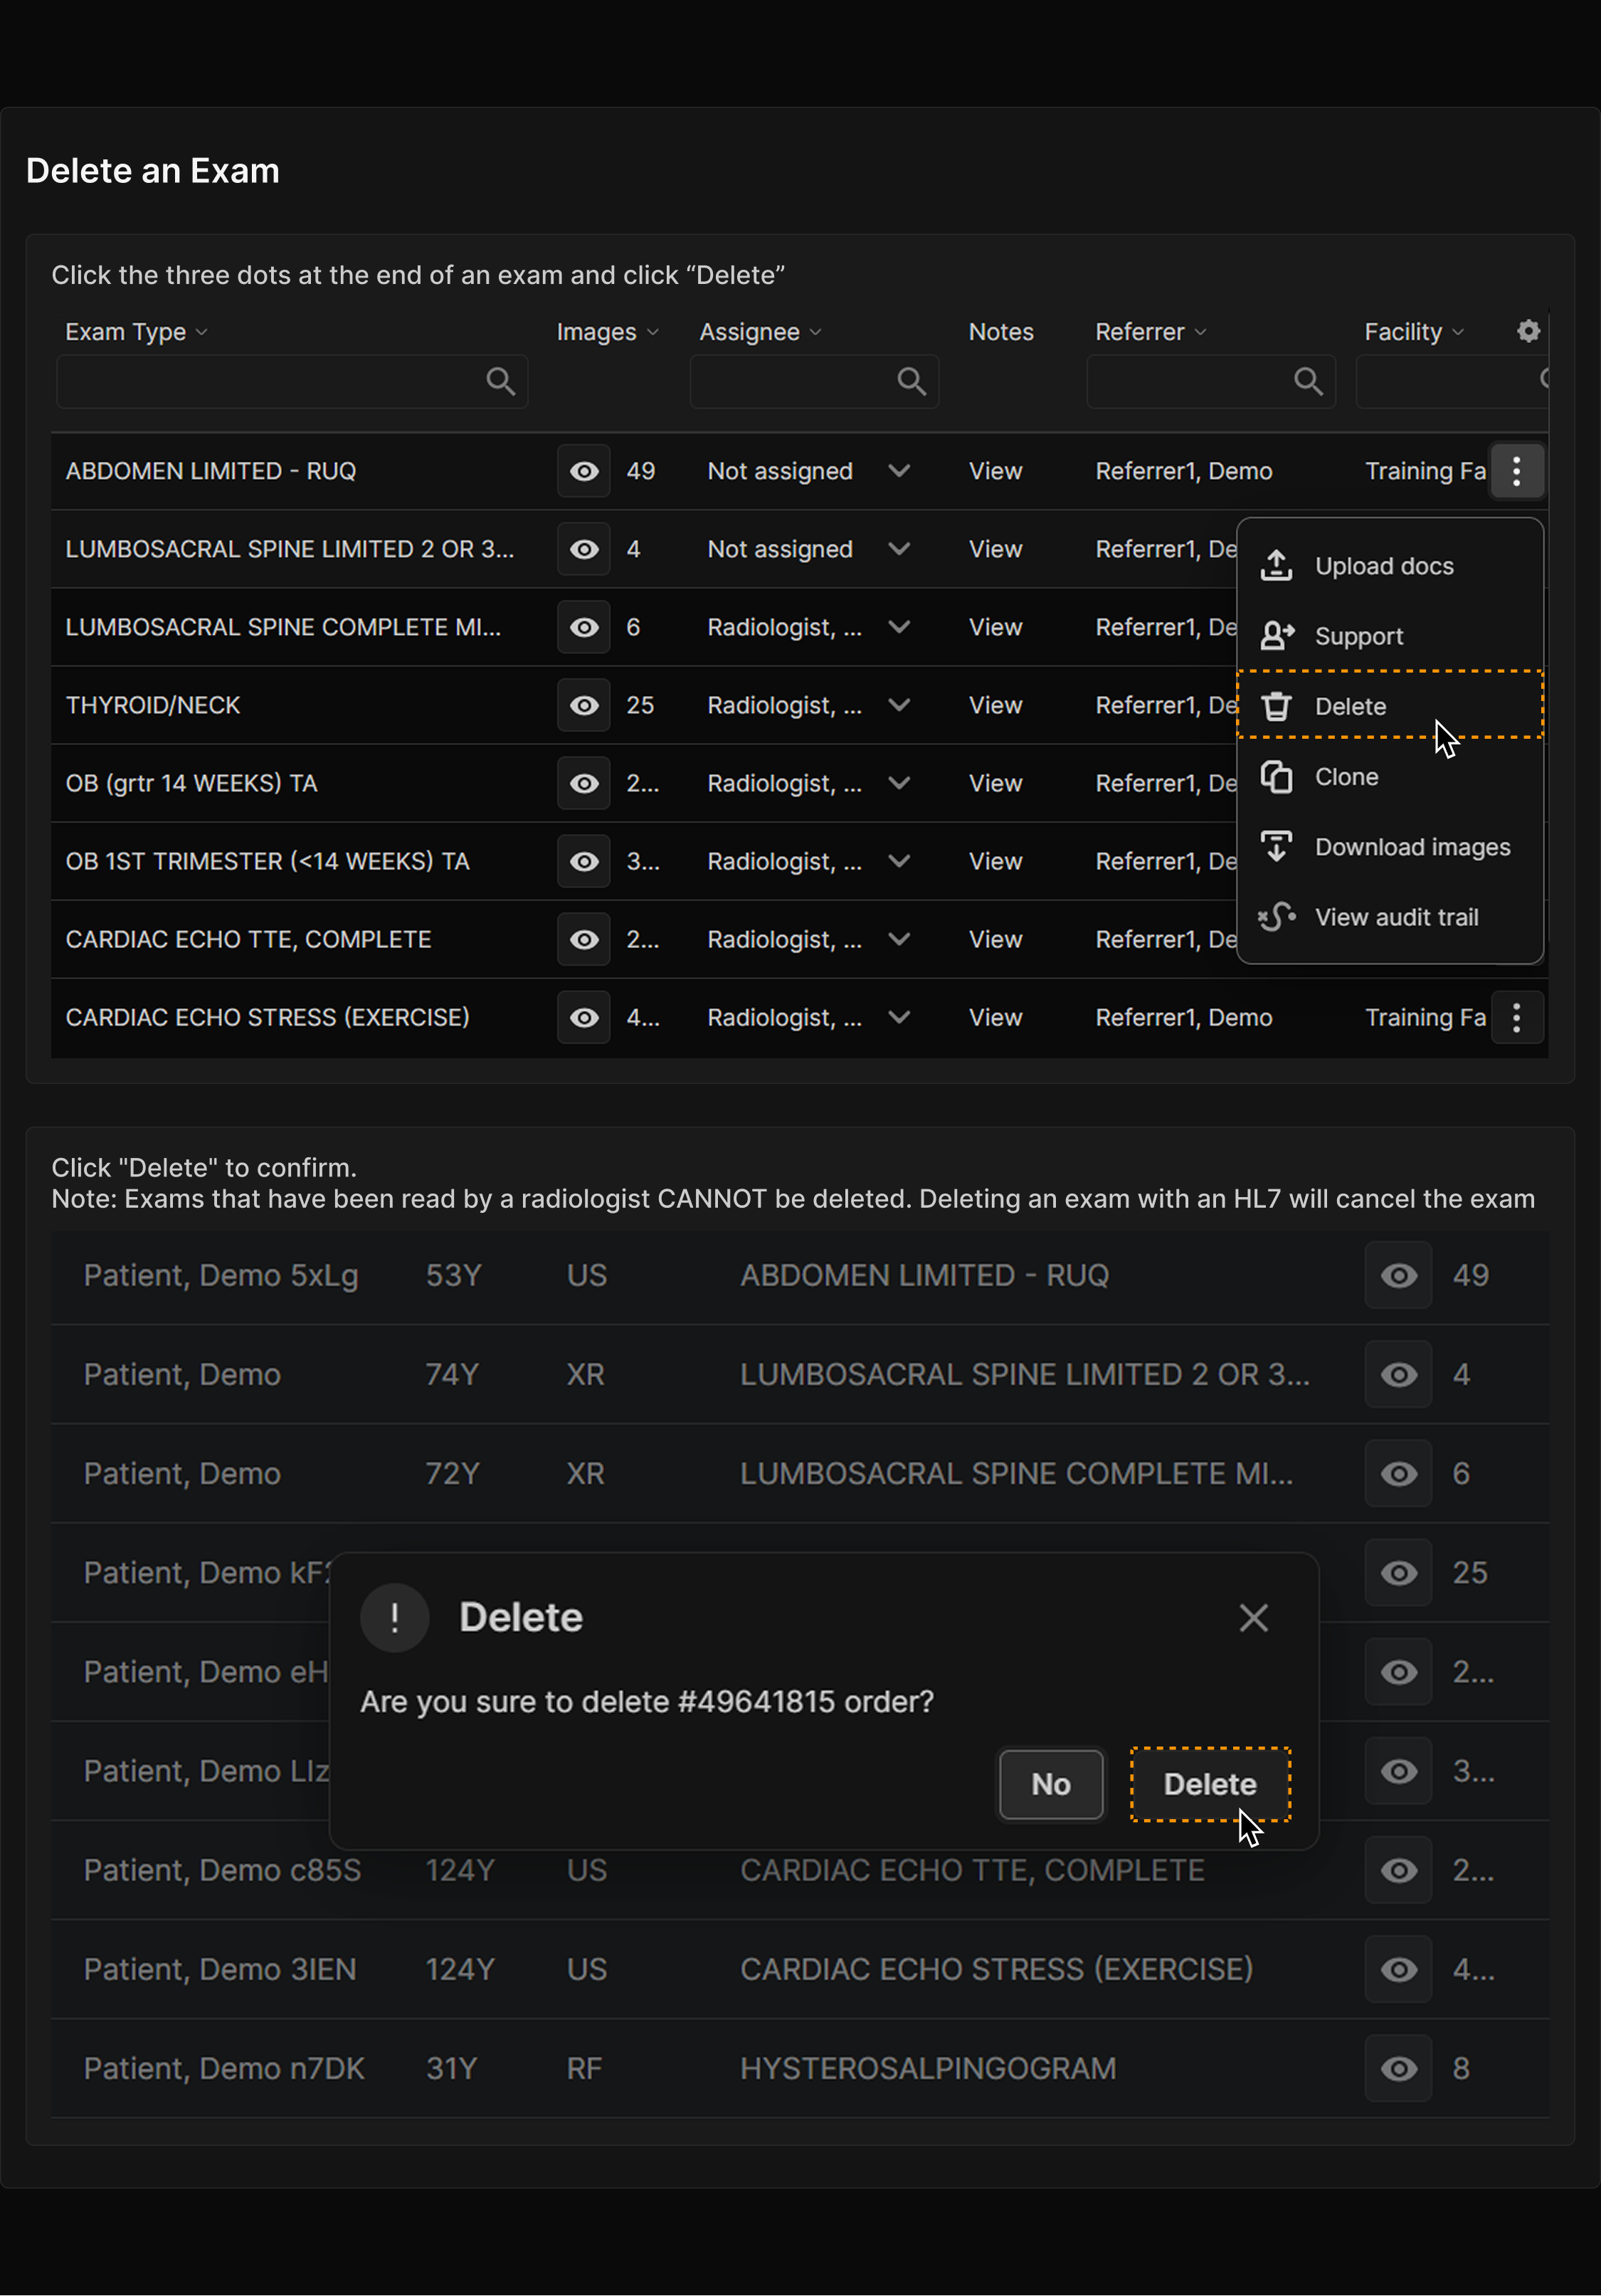Click the Upload docs icon in menu
Screen dimensions: 1601x2296
[1276, 566]
